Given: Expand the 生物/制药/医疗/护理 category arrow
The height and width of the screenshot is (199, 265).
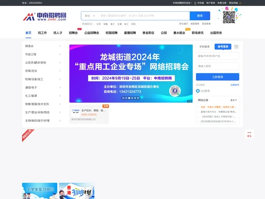Looking at the screenshot, I should 60,121.
